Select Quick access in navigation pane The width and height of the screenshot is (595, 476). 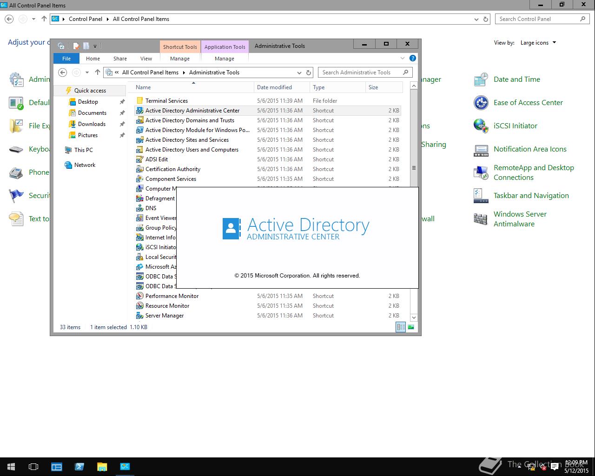(90, 91)
